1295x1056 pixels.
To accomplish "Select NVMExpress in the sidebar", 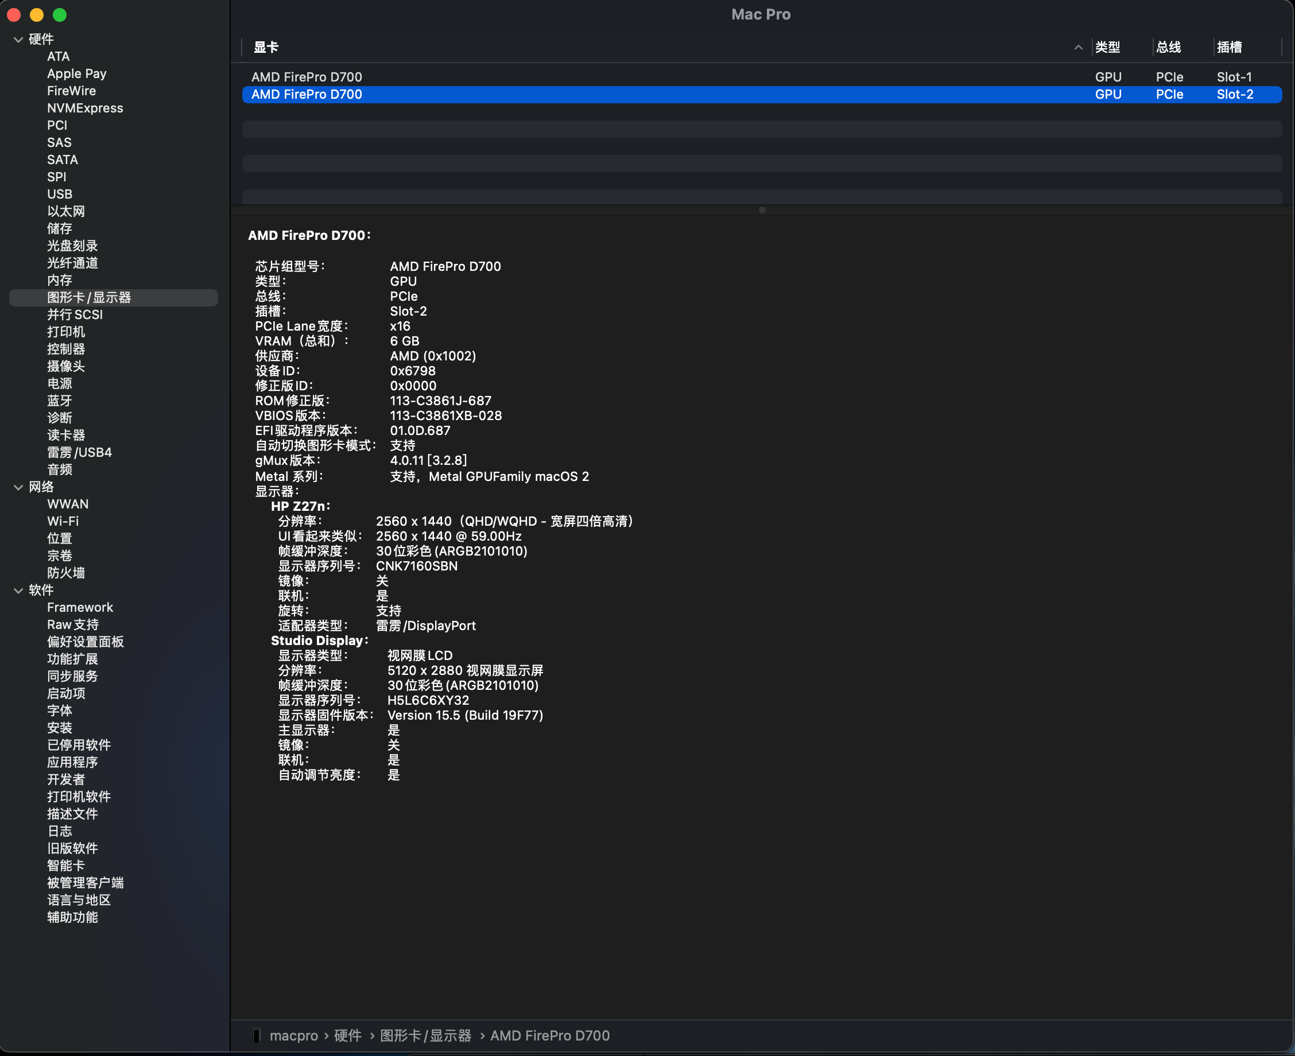I will [85, 108].
